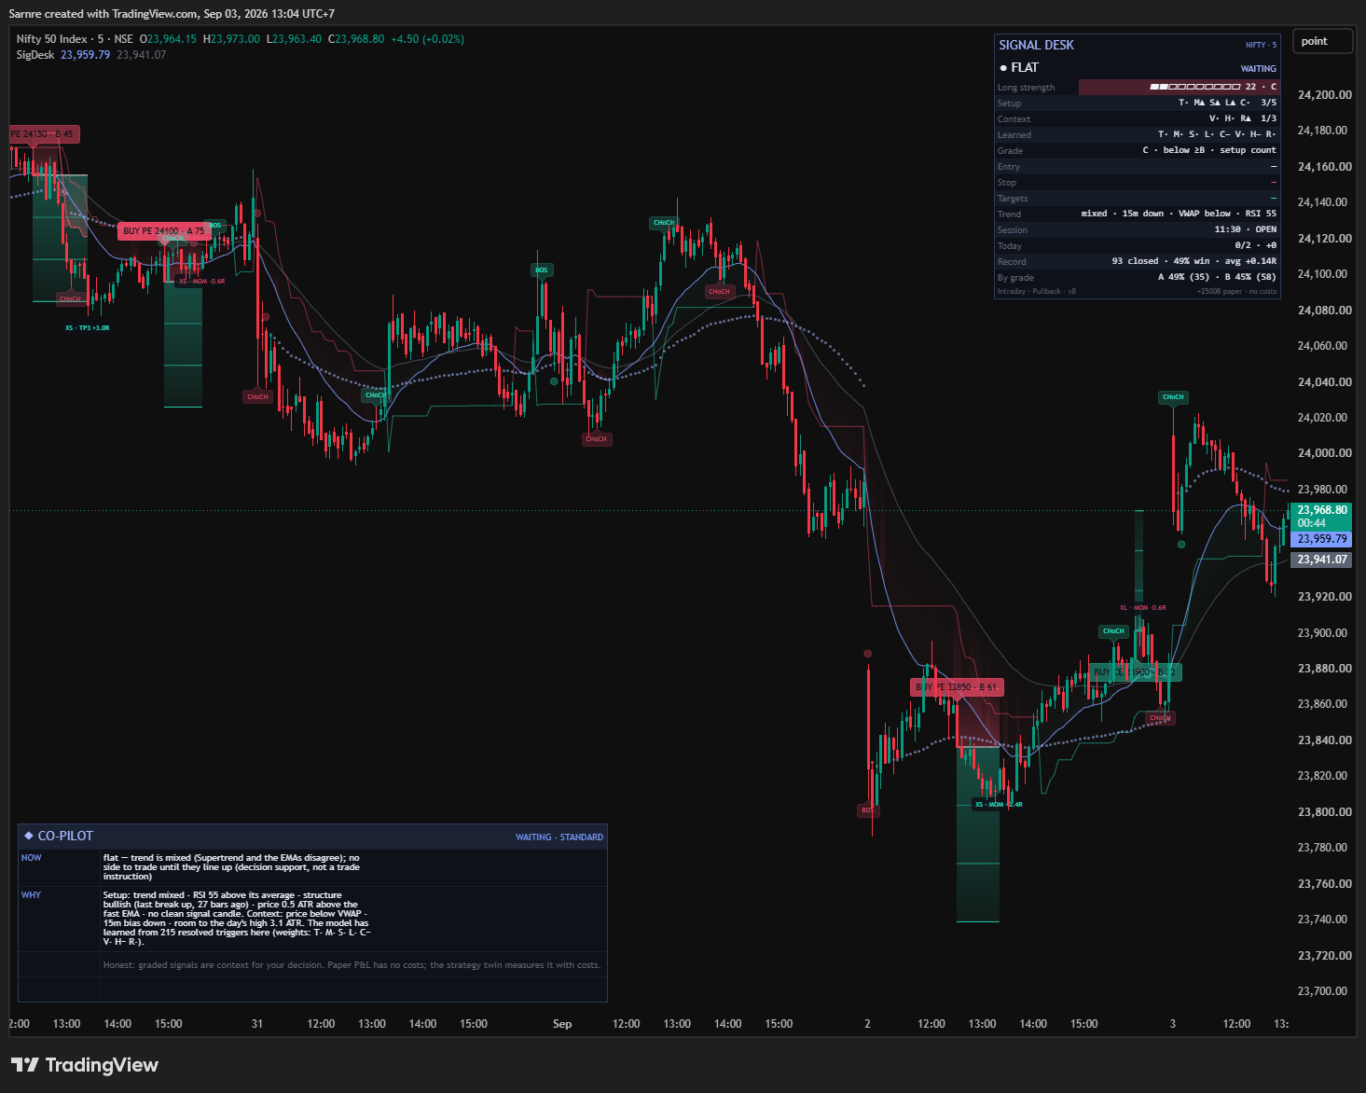The width and height of the screenshot is (1366, 1093).
Task: Click the red dash in Stop row
Action: coord(1274,182)
